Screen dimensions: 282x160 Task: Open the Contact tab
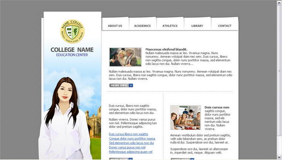(x=225, y=26)
